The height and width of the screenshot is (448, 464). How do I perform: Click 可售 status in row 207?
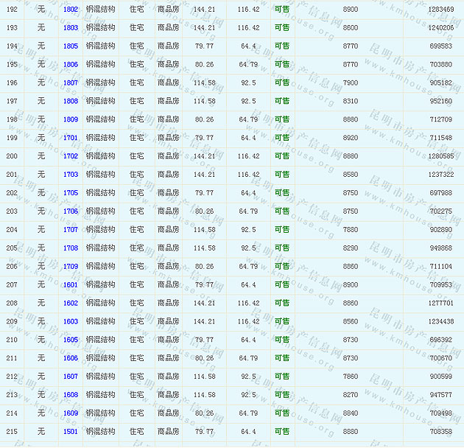click(x=282, y=284)
